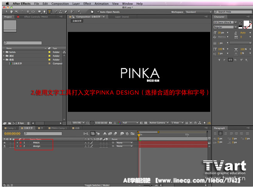Toggle Subscript text style
The height and width of the screenshot is (187, 253).
pyautogui.click(x=246, y=60)
